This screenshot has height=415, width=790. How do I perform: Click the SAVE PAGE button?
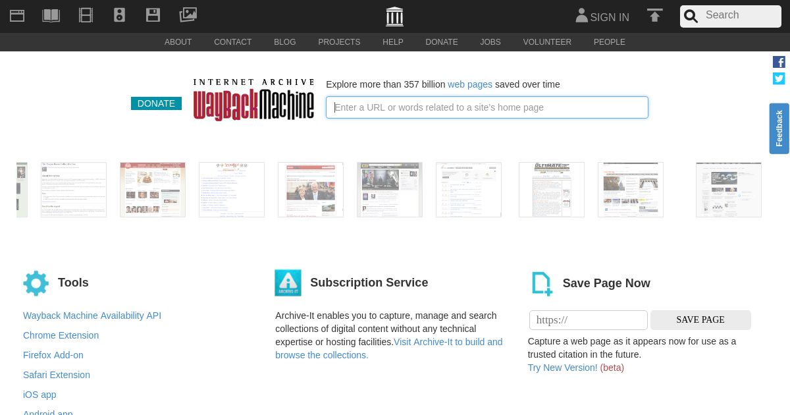pyautogui.click(x=700, y=320)
